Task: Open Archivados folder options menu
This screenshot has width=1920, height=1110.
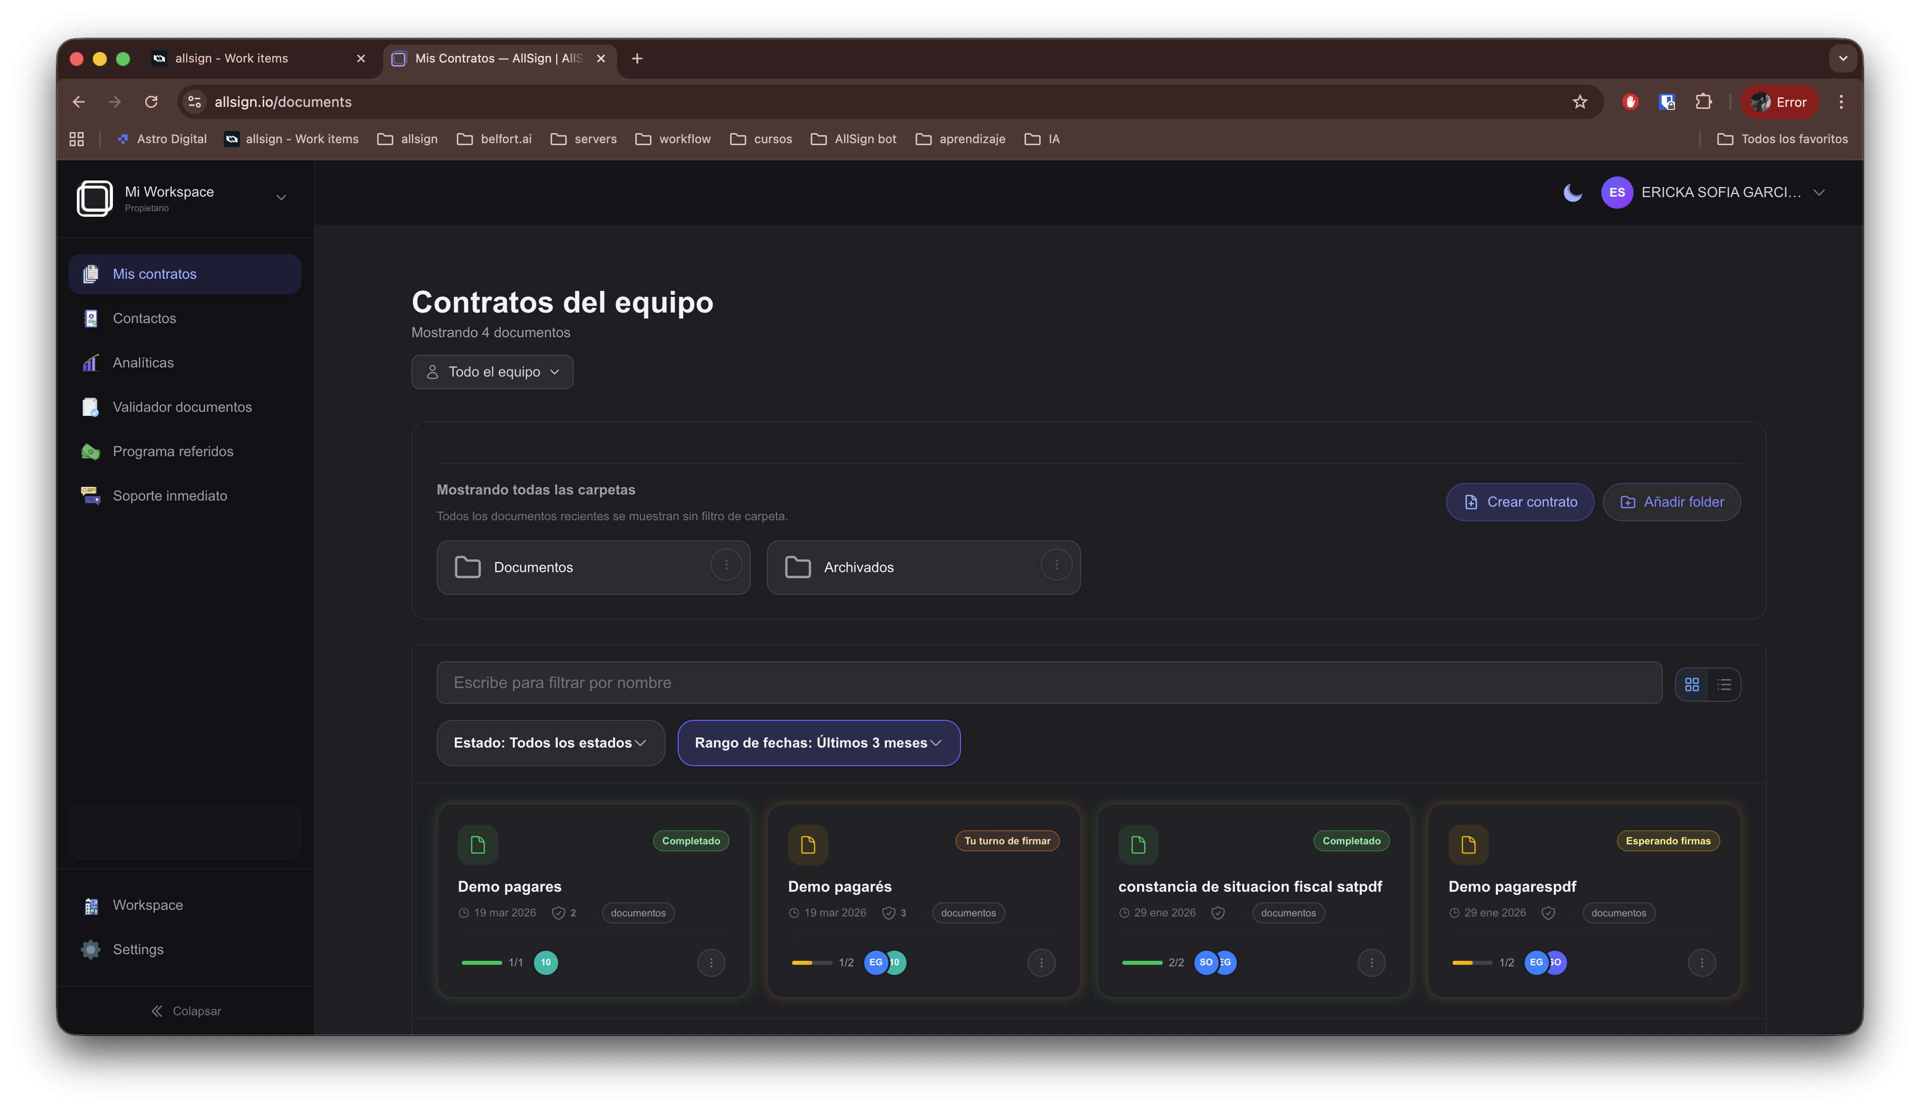Action: coord(1056,565)
